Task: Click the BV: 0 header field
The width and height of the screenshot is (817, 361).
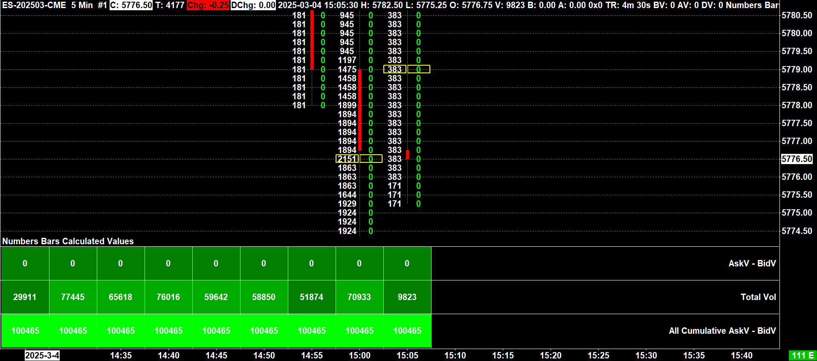Action: click(x=665, y=5)
